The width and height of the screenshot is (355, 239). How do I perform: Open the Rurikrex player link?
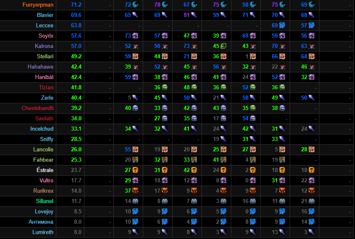[x=43, y=191]
